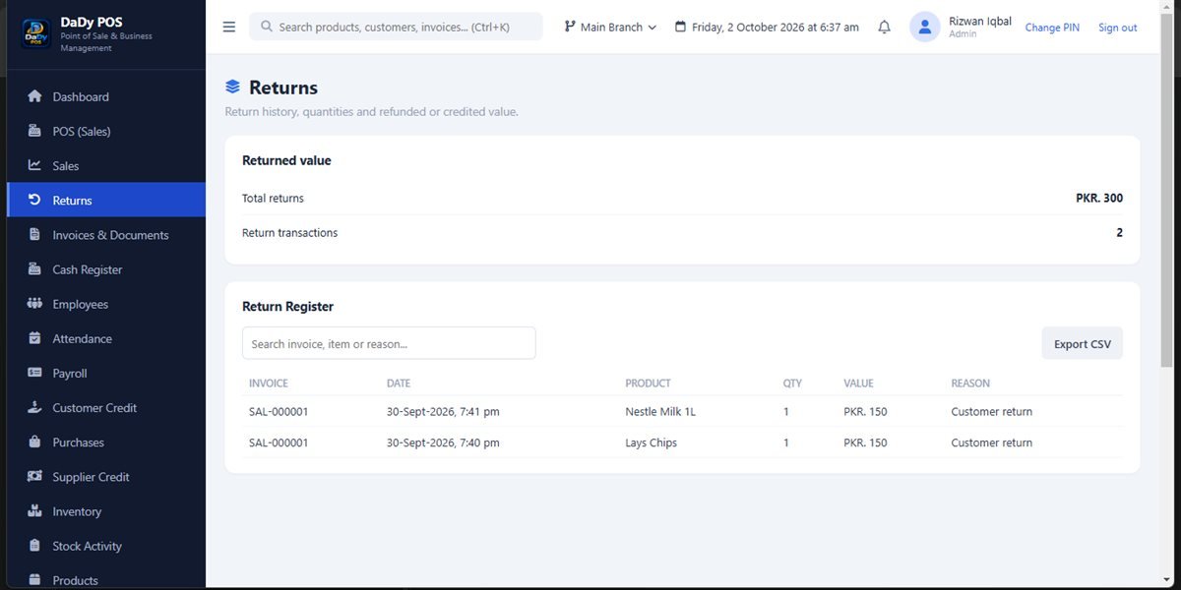This screenshot has width=1181, height=590.
Task: Click the Cash Register icon
Action: click(x=35, y=269)
